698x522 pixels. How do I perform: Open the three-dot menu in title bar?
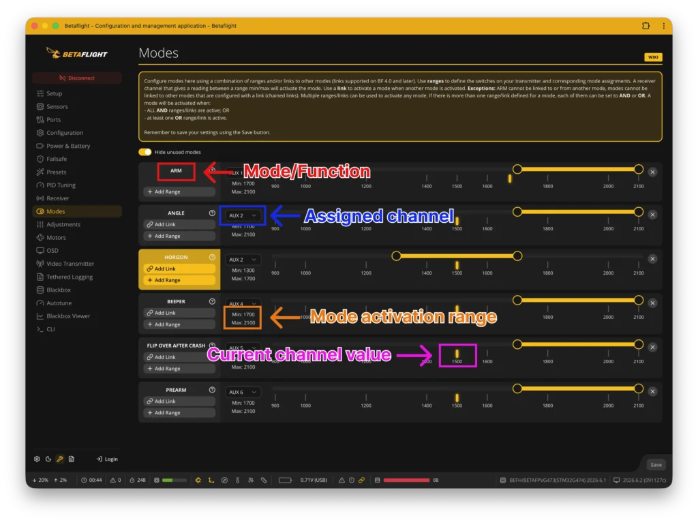(x=664, y=26)
